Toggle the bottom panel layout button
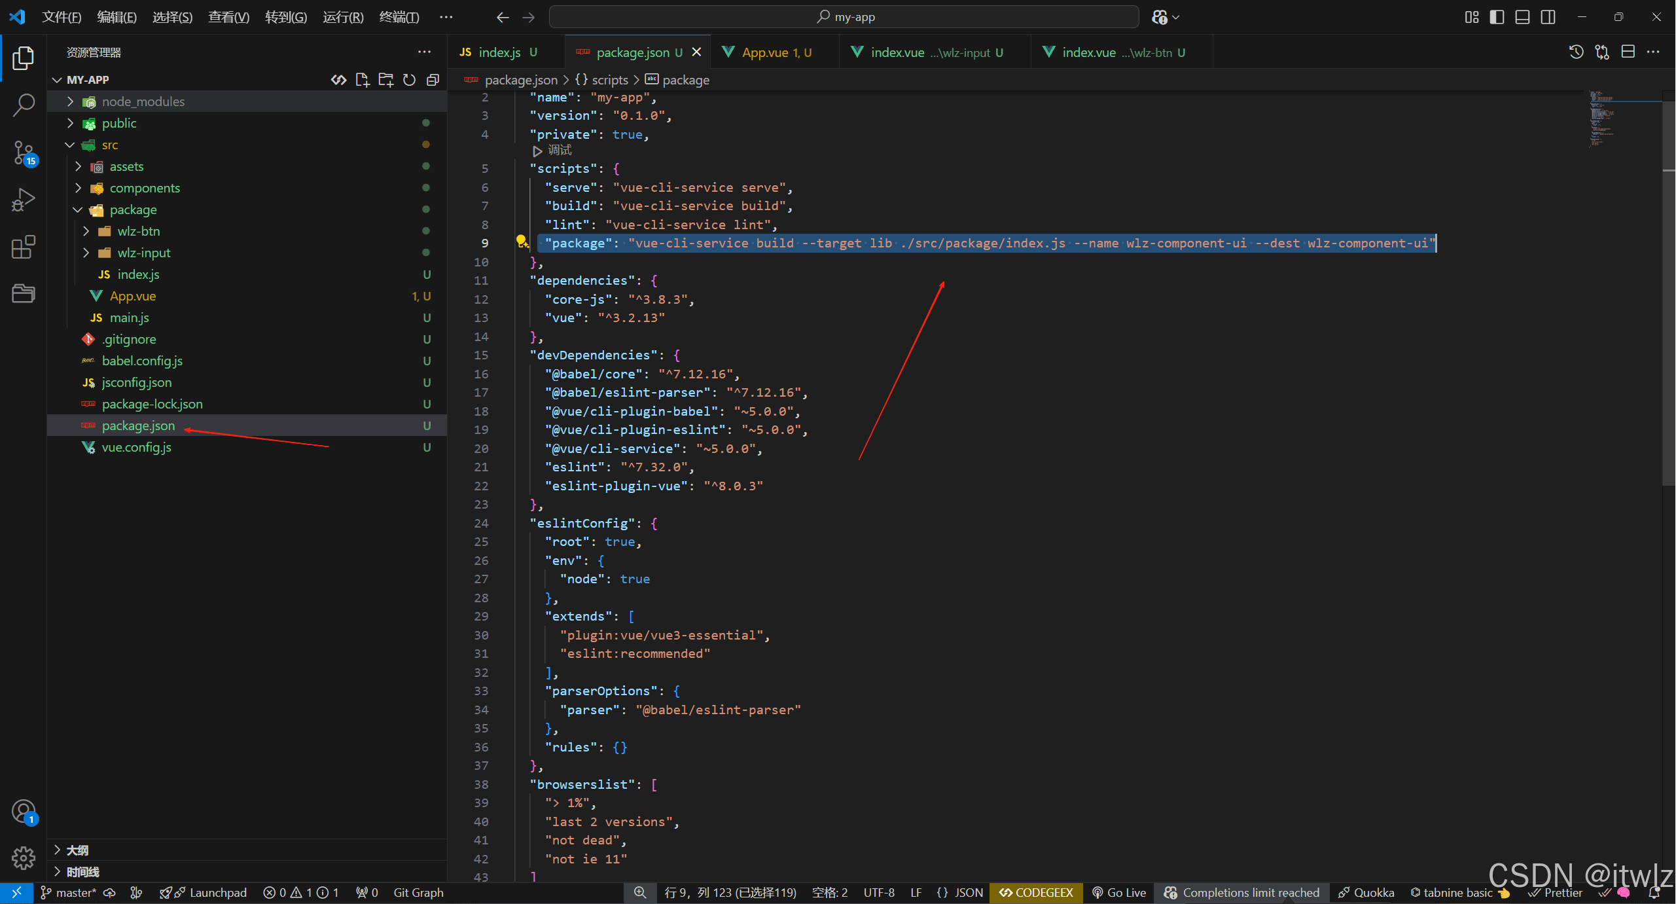The height and width of the screenshot is (904, 1676). [1523, 17]
